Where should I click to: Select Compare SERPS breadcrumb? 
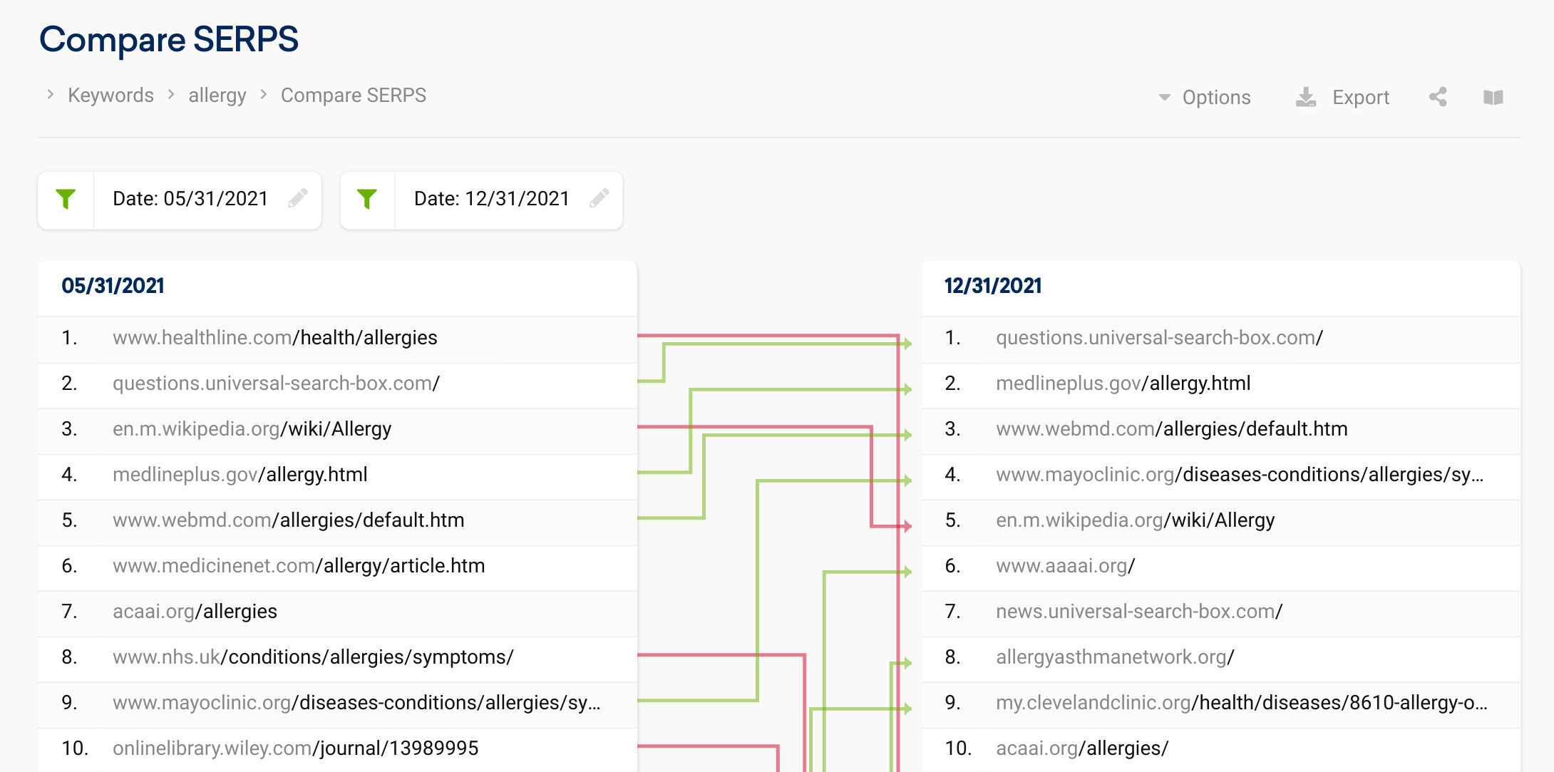click(x=354, y=96)
